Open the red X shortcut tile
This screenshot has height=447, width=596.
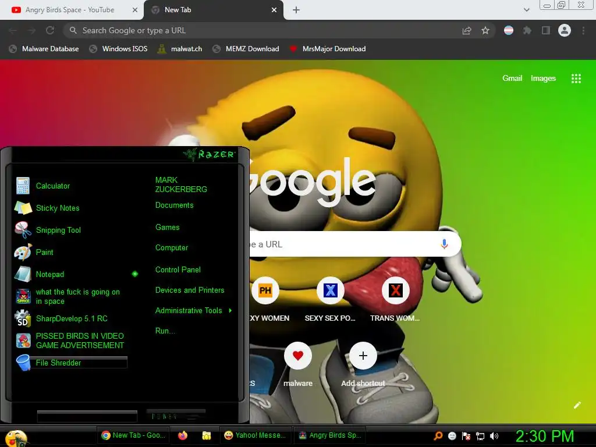pyautogui.click(x=395, y=290)
